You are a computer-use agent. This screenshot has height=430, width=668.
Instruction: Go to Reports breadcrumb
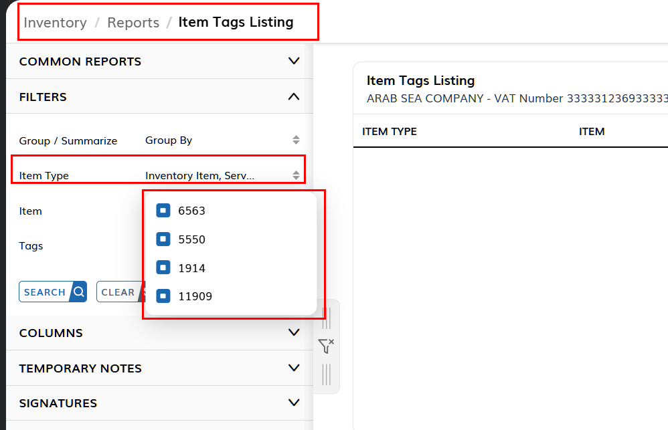(x=133, y=23)
